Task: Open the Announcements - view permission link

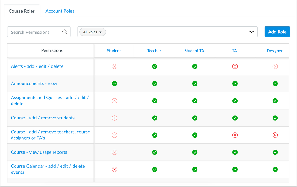Action: tap(34, 83)
